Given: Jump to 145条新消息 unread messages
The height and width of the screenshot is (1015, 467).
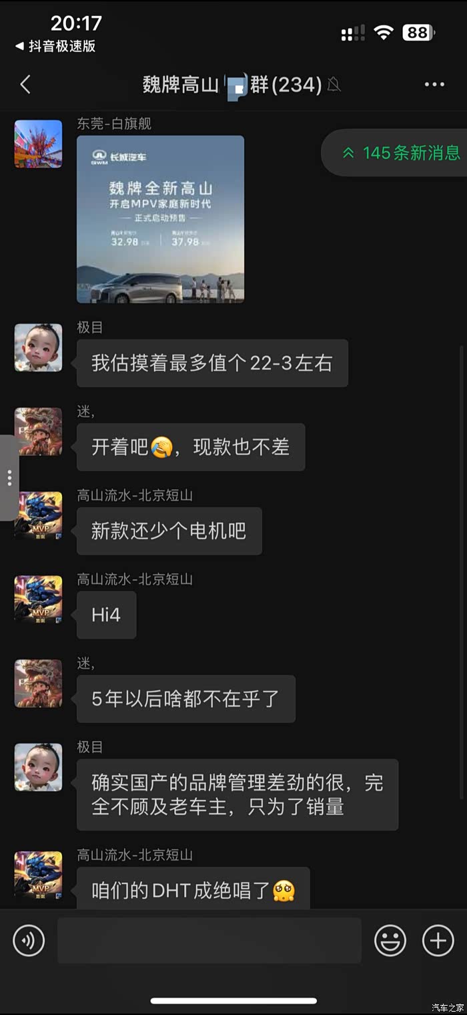Looking at the screenshot, I should pyautogui.click(x=394, y=153).
